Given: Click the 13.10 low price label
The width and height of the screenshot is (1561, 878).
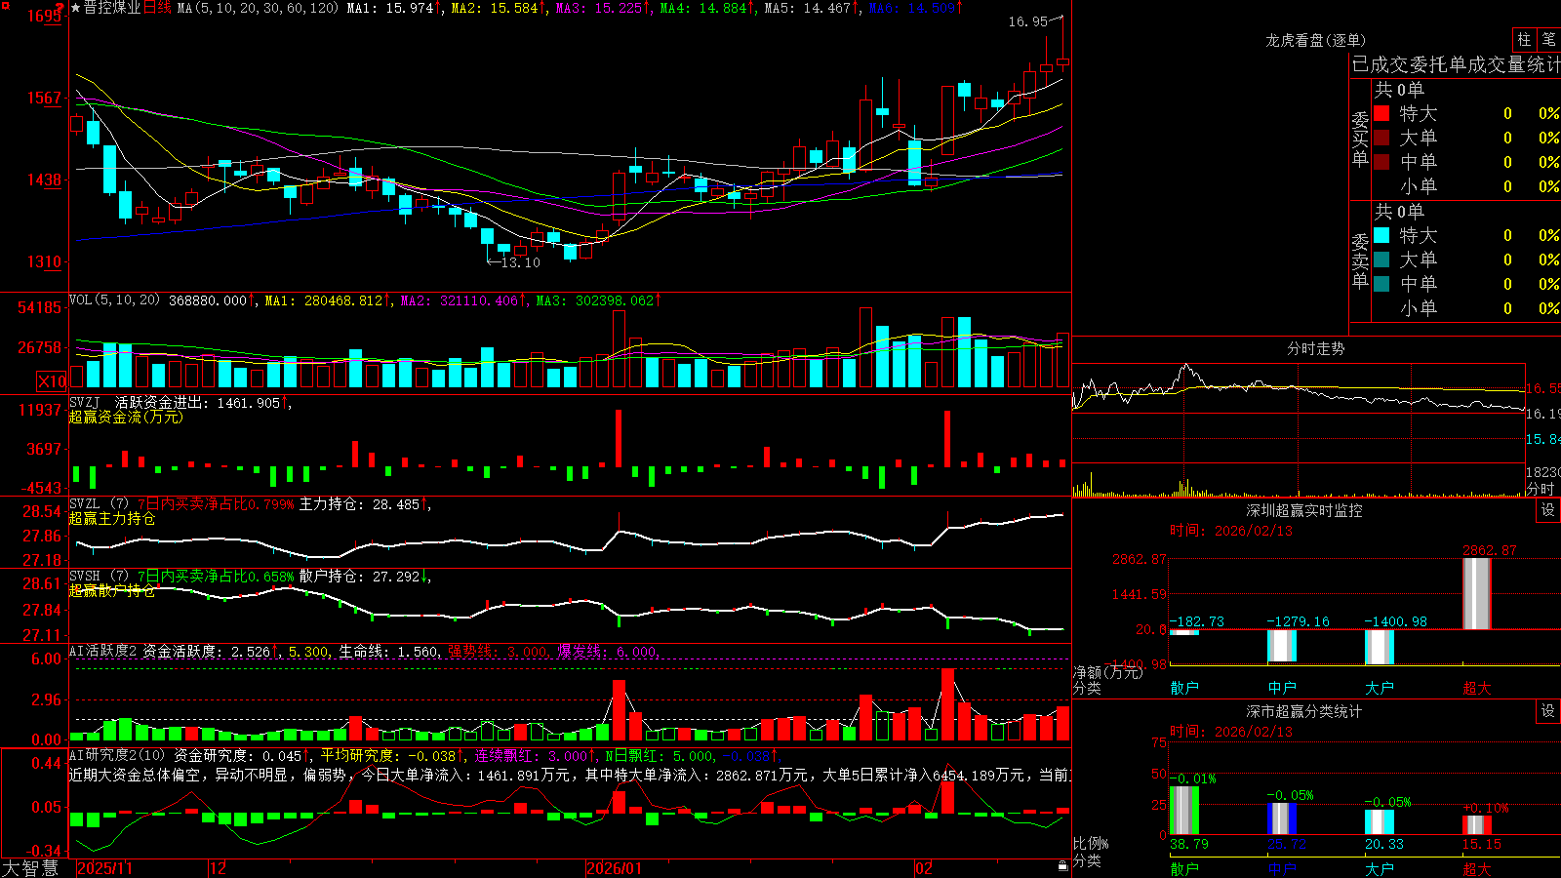Looking at the screenshot, I should coord(520,262).
